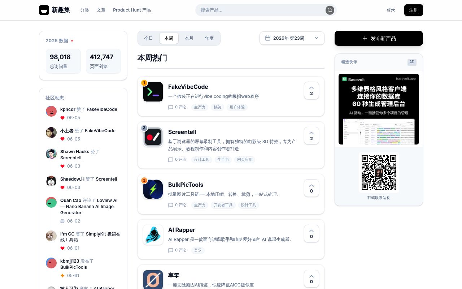Open Loview AI Nano Banana feed link
The height and width of the screenshot is (289, 462).
click(x=89, y=207)
